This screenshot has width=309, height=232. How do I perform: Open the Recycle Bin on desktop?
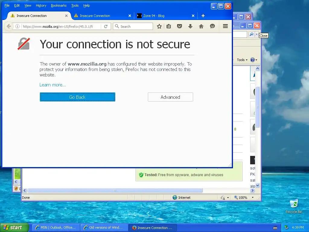[x=294, y=206]
